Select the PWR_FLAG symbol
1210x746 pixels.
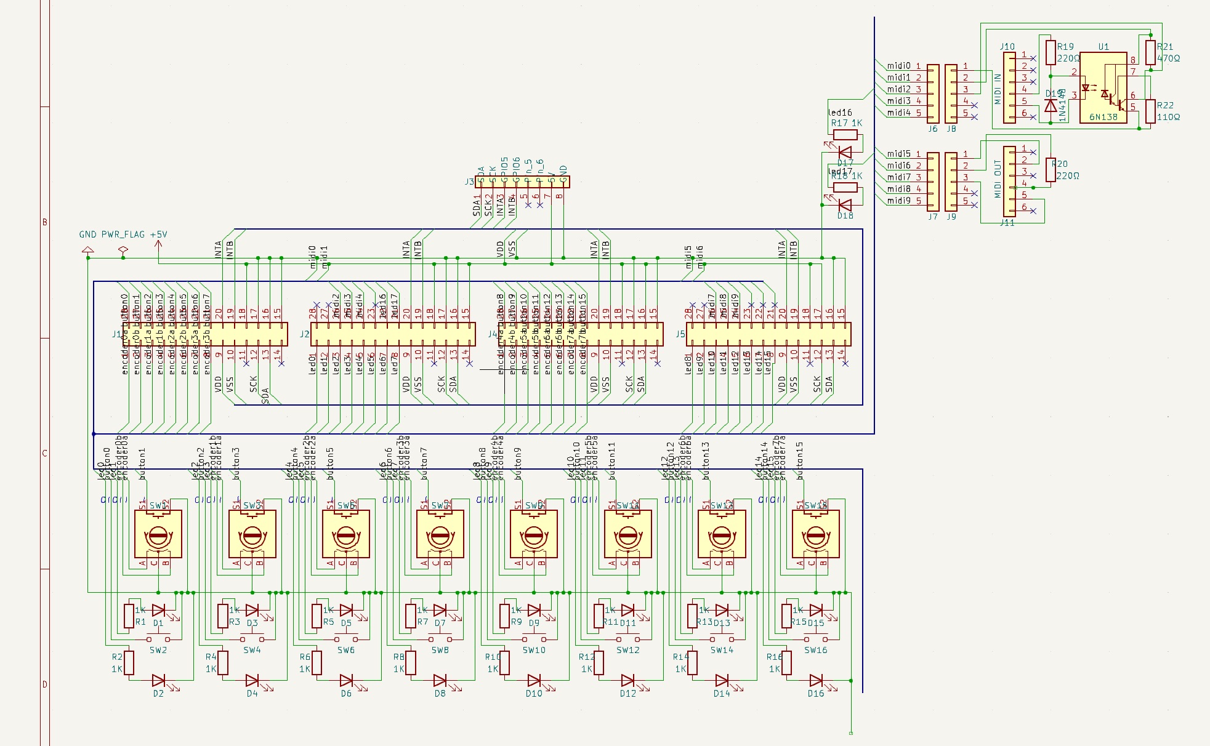pos(123,250)
